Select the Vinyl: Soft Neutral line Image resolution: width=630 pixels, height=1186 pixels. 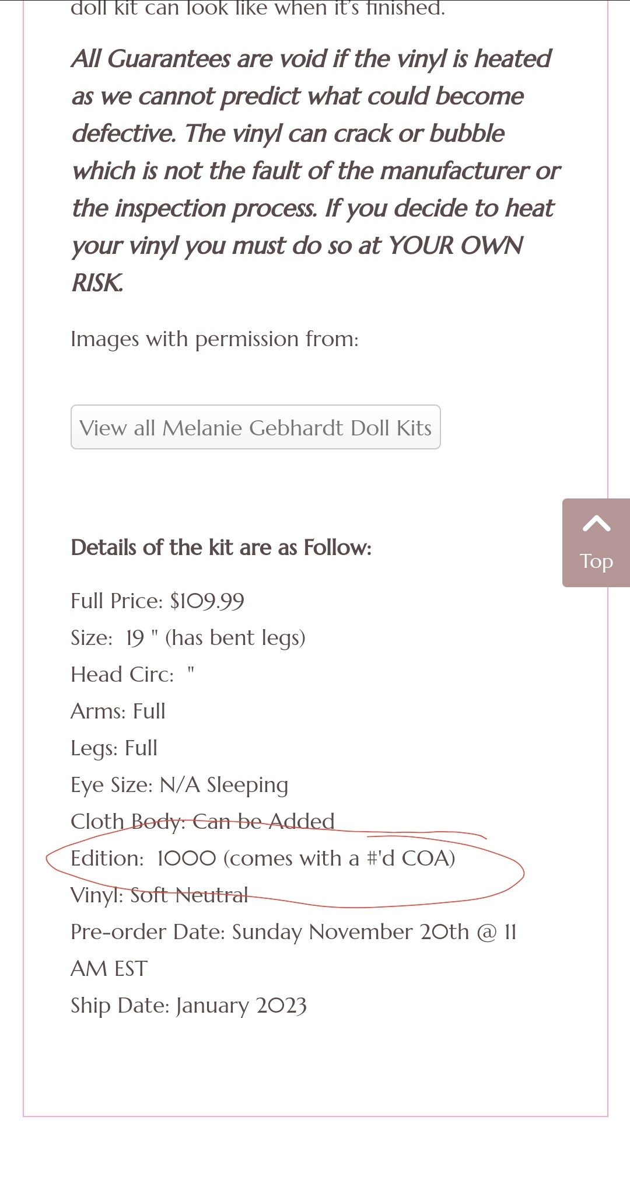pyautogui.click(x=159, y=895)
